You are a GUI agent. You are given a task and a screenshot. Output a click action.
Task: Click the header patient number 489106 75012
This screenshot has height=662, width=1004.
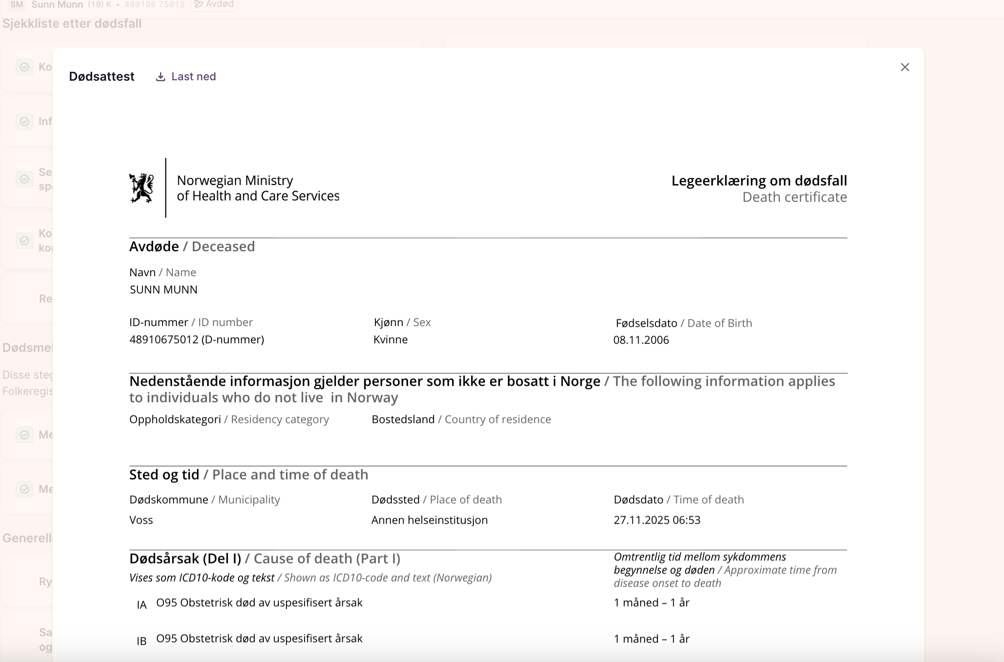[x=154, y=5]
